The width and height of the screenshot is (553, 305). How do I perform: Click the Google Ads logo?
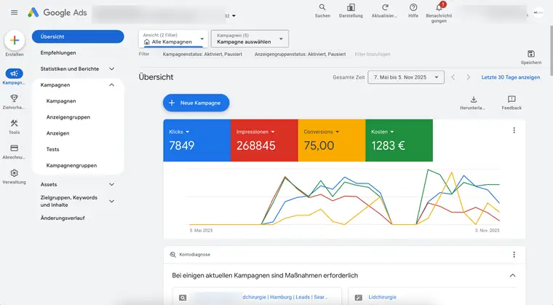click(57, 12)
